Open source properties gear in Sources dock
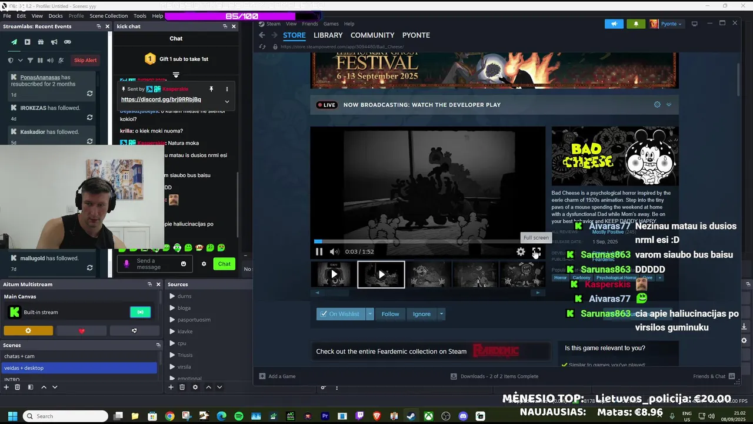Viewport: 753px width, 424px height. pyautogui.click(x=195, y=387)
